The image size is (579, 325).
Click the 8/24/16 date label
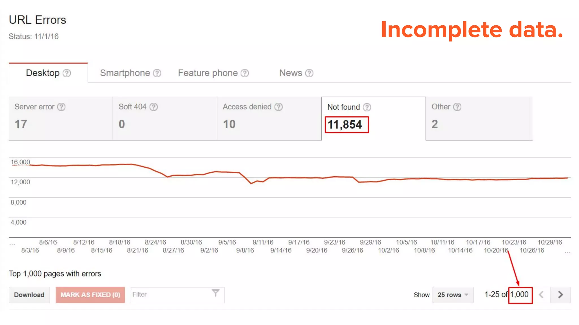point(155,242)
